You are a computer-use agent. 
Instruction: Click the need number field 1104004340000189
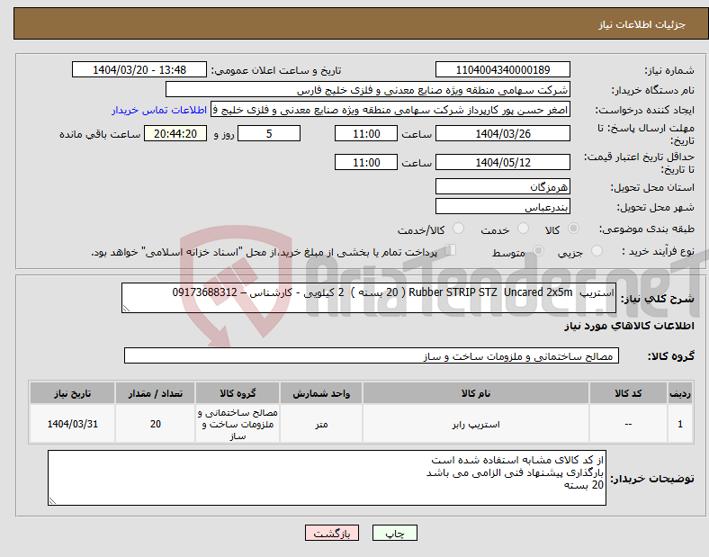(x=502, y=69)
